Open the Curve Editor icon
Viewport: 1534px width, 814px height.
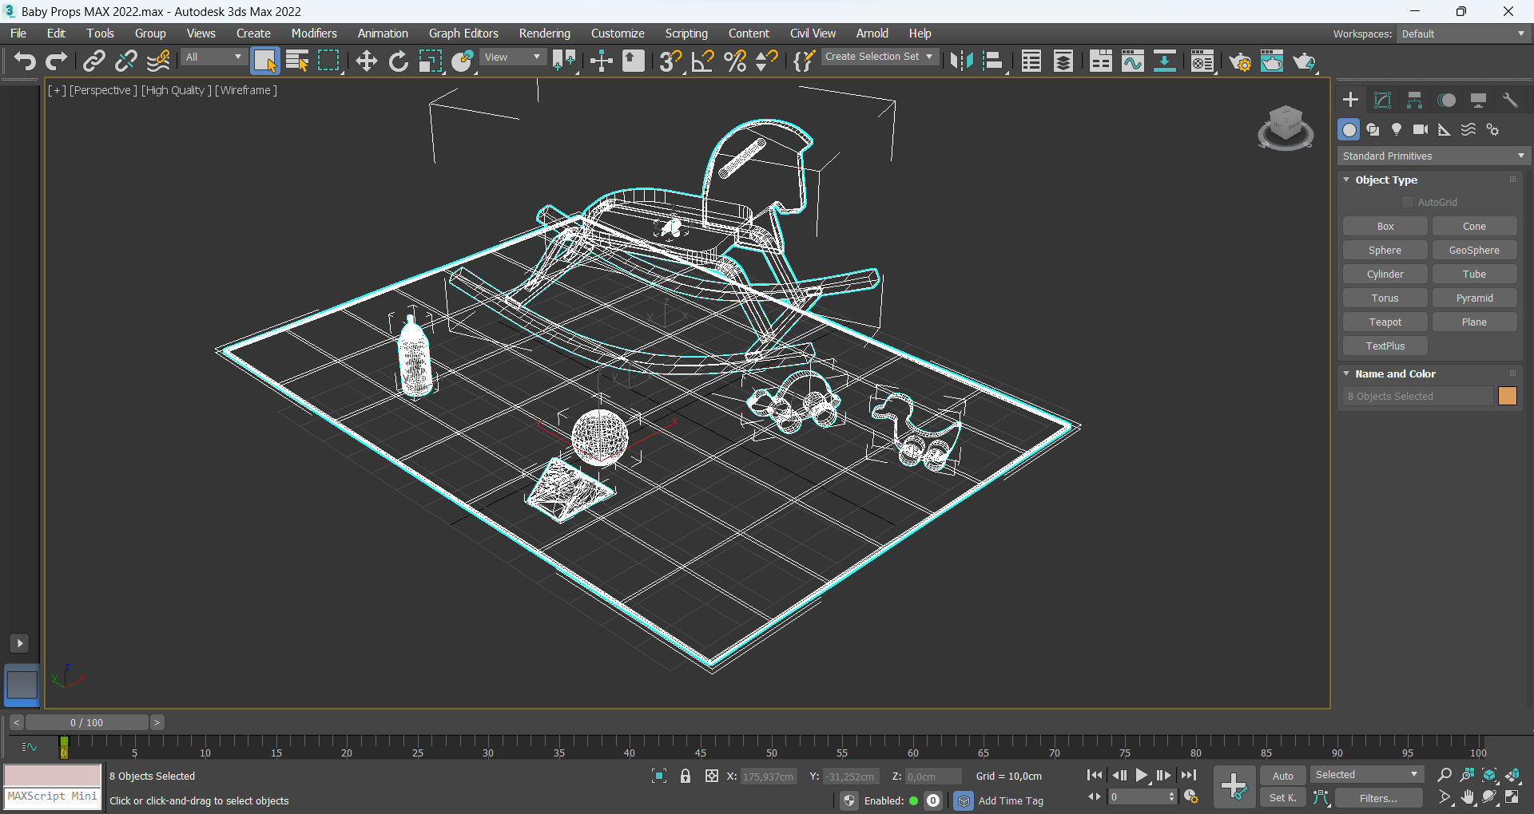[x=1133, y=61]
